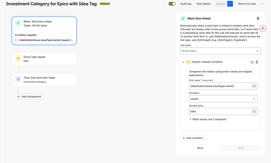Click the Second value input field
The image size is (271, 163).
tap(220, 111)
